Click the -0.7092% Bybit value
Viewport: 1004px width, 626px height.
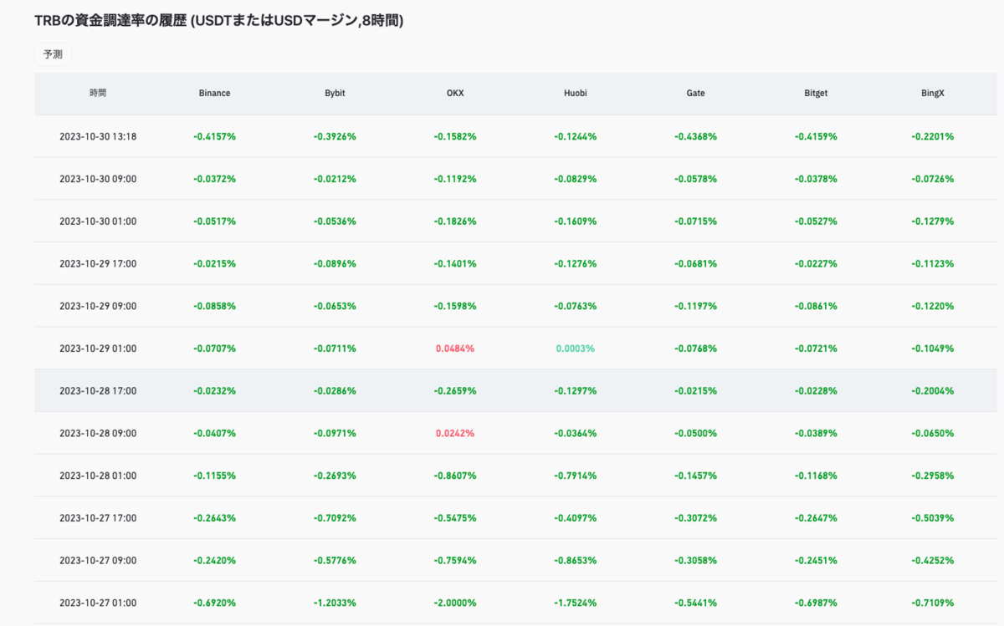click(x=335, y=518)
